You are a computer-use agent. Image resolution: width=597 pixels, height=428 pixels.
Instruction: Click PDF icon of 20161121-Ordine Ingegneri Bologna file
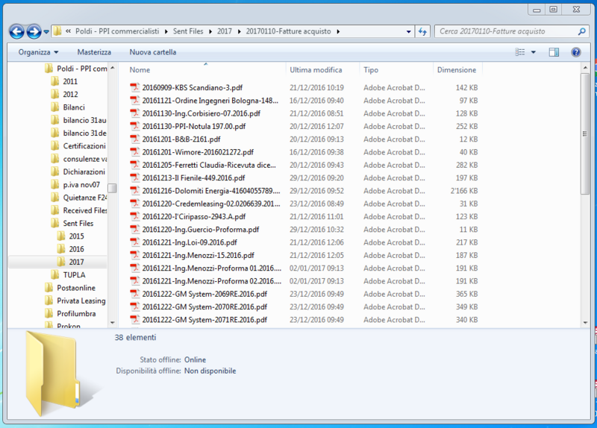pos(134,101)
